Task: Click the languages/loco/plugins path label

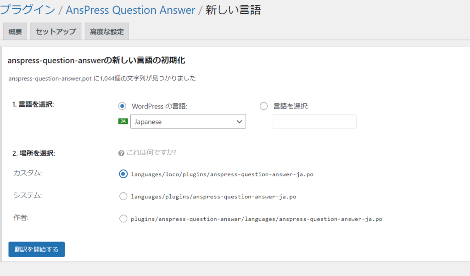Action: click(222, 175)
